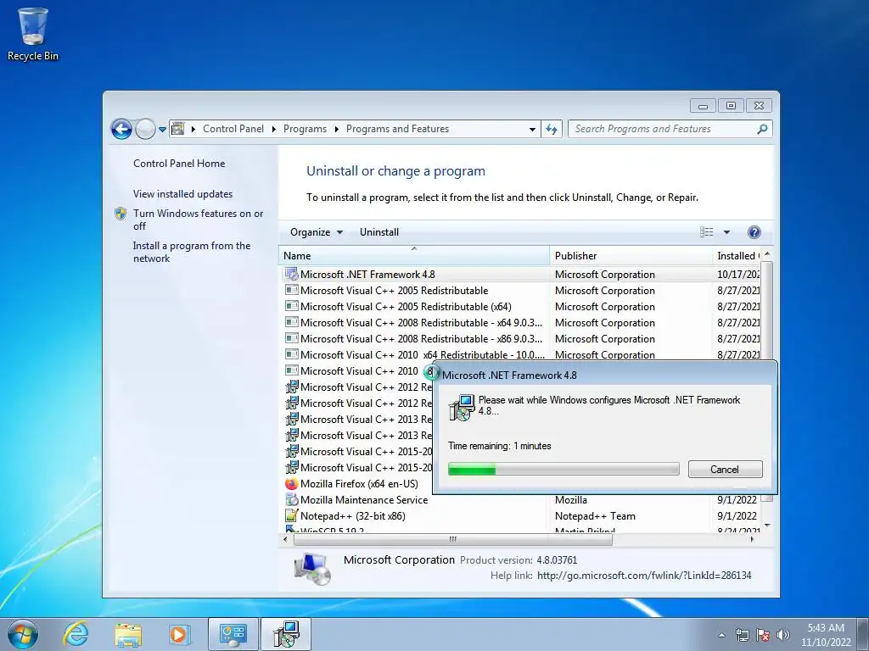Select Microsoft Visual C++ 2005 Redistributable (x64)

(x=406, y=307)
